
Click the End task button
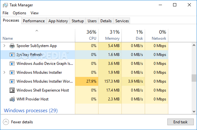180,122
